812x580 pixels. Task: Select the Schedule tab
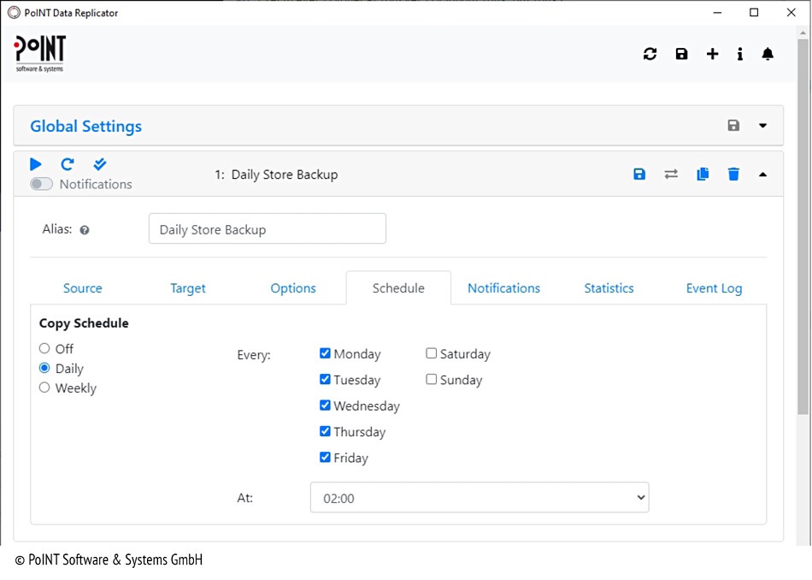[x=398, y=288]
